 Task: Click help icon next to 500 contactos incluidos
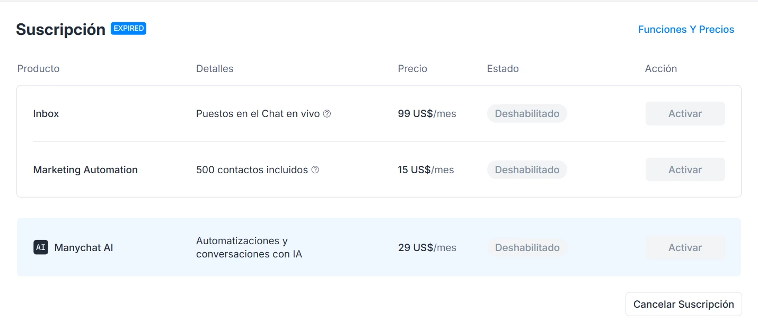pyautogui.click(x=315, y=170)
